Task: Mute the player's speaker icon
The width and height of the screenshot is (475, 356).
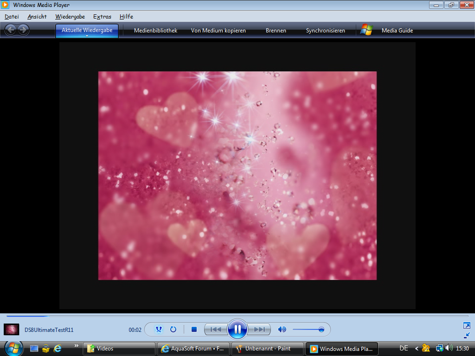Action: pyautogui.click(x=282, y=330)
